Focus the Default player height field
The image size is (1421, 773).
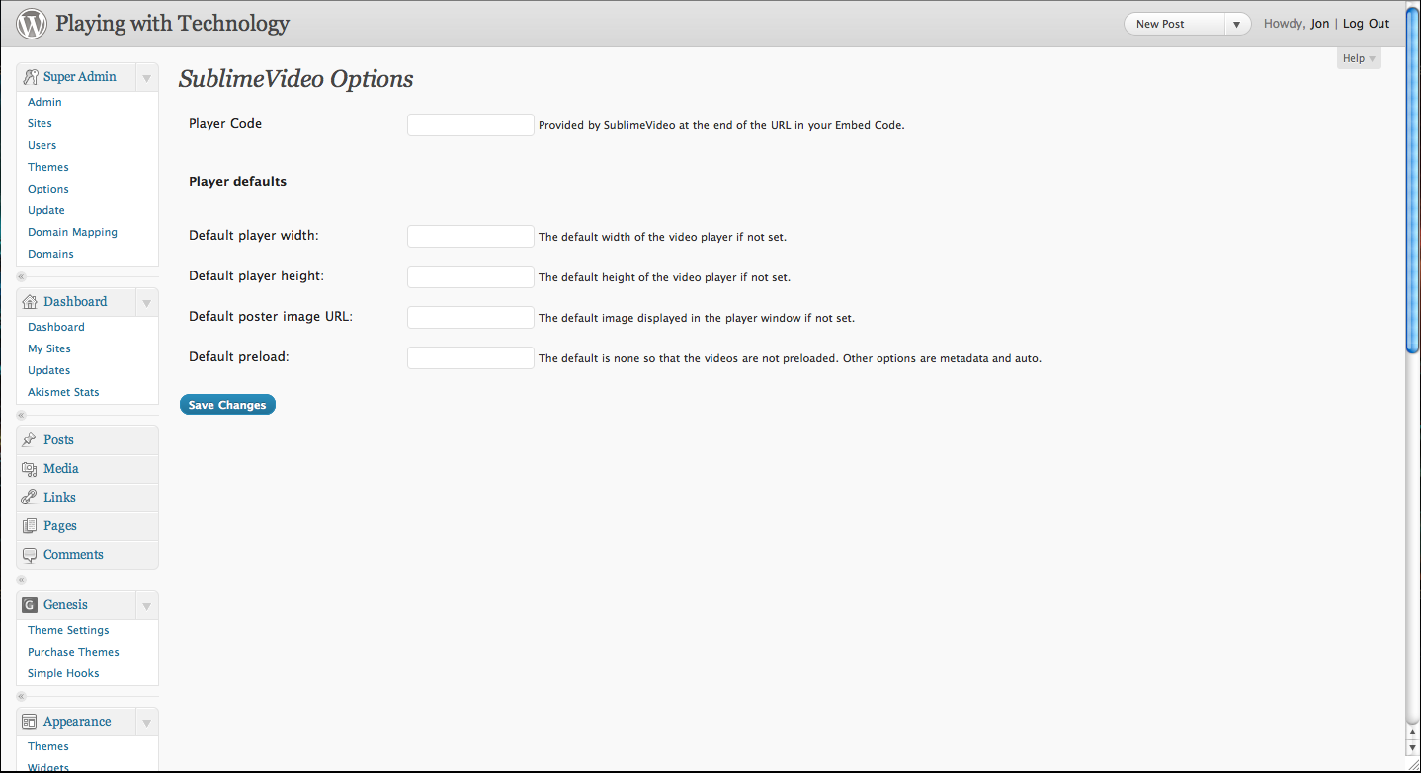(x=470, y=276)
